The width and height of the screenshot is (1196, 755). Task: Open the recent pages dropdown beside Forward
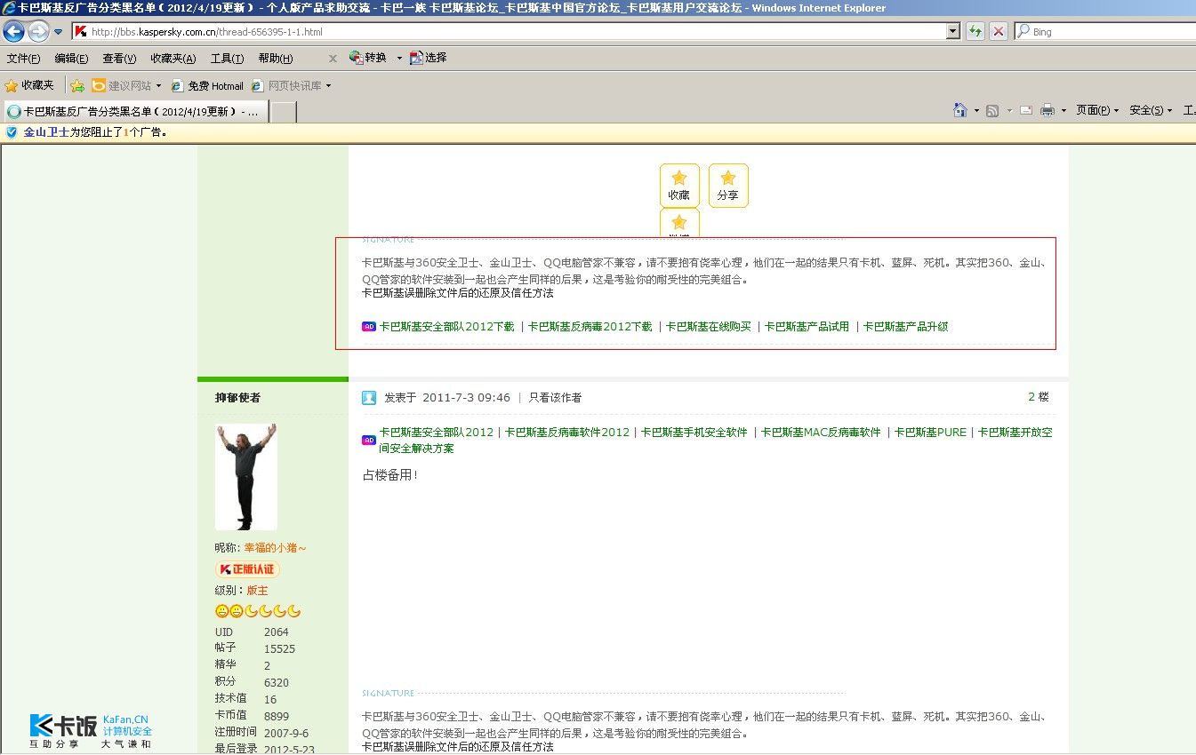(x=59, y=32)
